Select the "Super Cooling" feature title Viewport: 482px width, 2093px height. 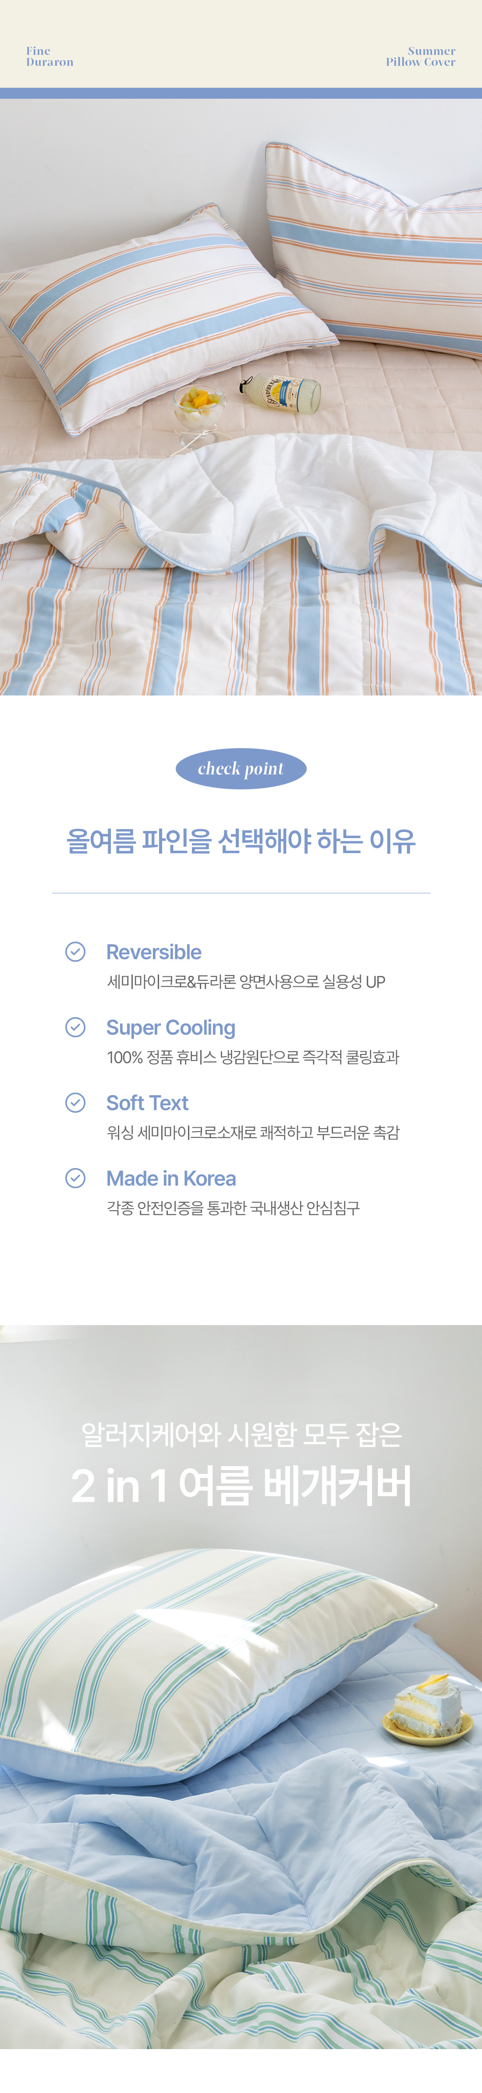(x=170, y=1028)
